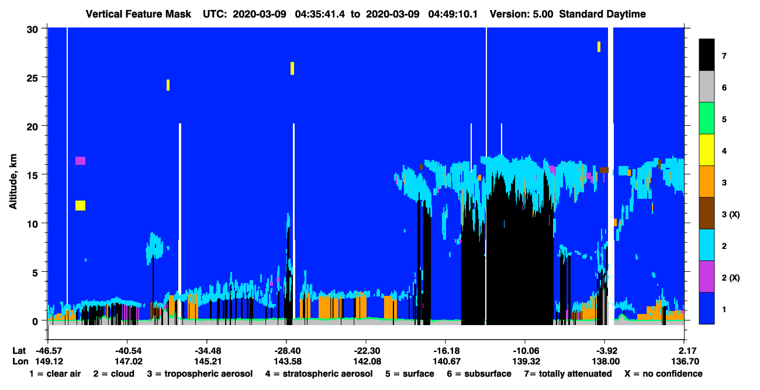Click the 'Version: 5.00' text in title

[522, 14]
